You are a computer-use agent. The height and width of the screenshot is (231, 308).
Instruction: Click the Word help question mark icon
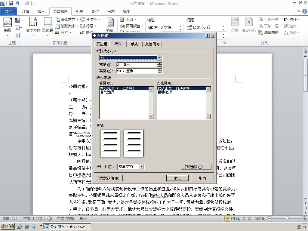(304, 11)
